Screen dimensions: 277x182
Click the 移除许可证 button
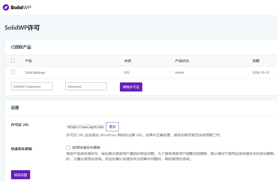(x=131, y=87)
